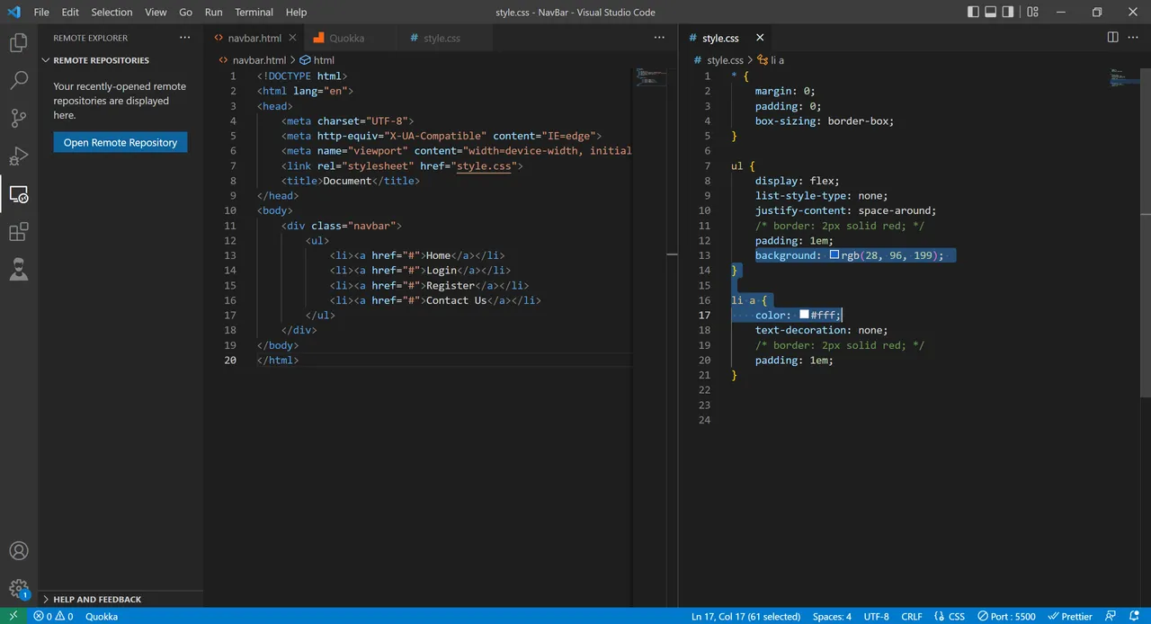Open the File menu
The image size is (1151, 624).
[41, 12]
